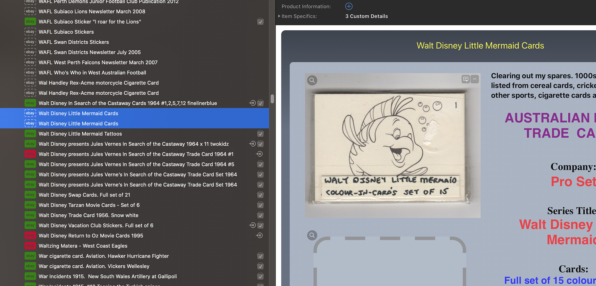Click the green ebay icon for Vacation Club Stickers
The height and width of the screenshot is (286, 596).
pos(30,225)
